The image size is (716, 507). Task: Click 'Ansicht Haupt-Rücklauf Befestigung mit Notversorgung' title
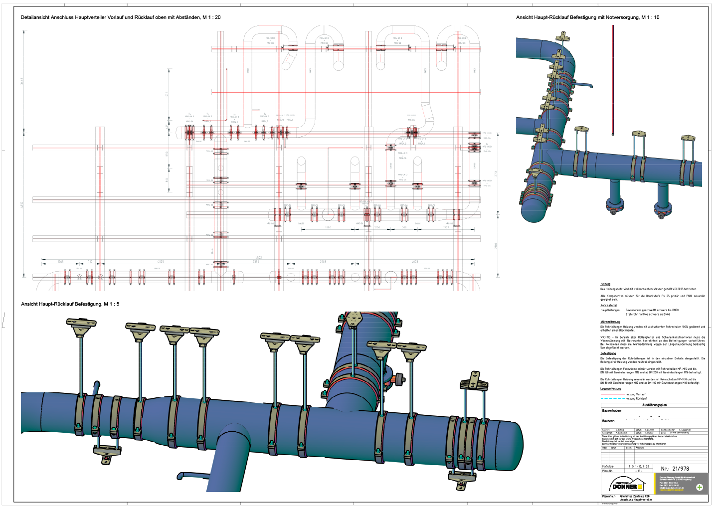[587, 17]
